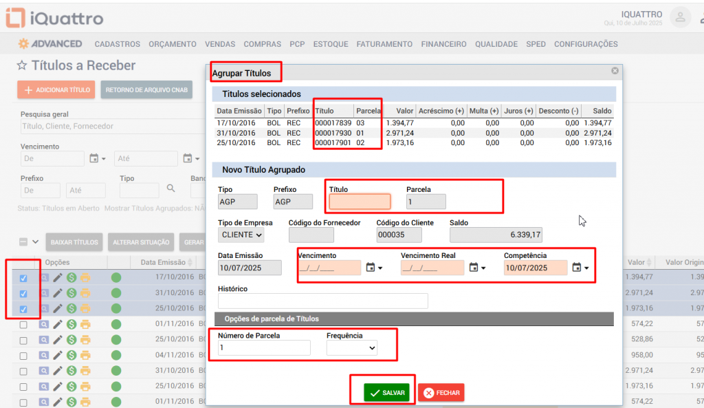Open the calendar picker for Competência

580,268
